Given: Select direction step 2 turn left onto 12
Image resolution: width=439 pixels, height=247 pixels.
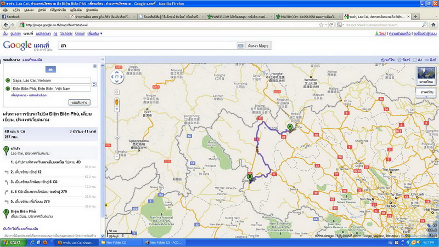Looking at the screenshot, I should coord(50,172).
